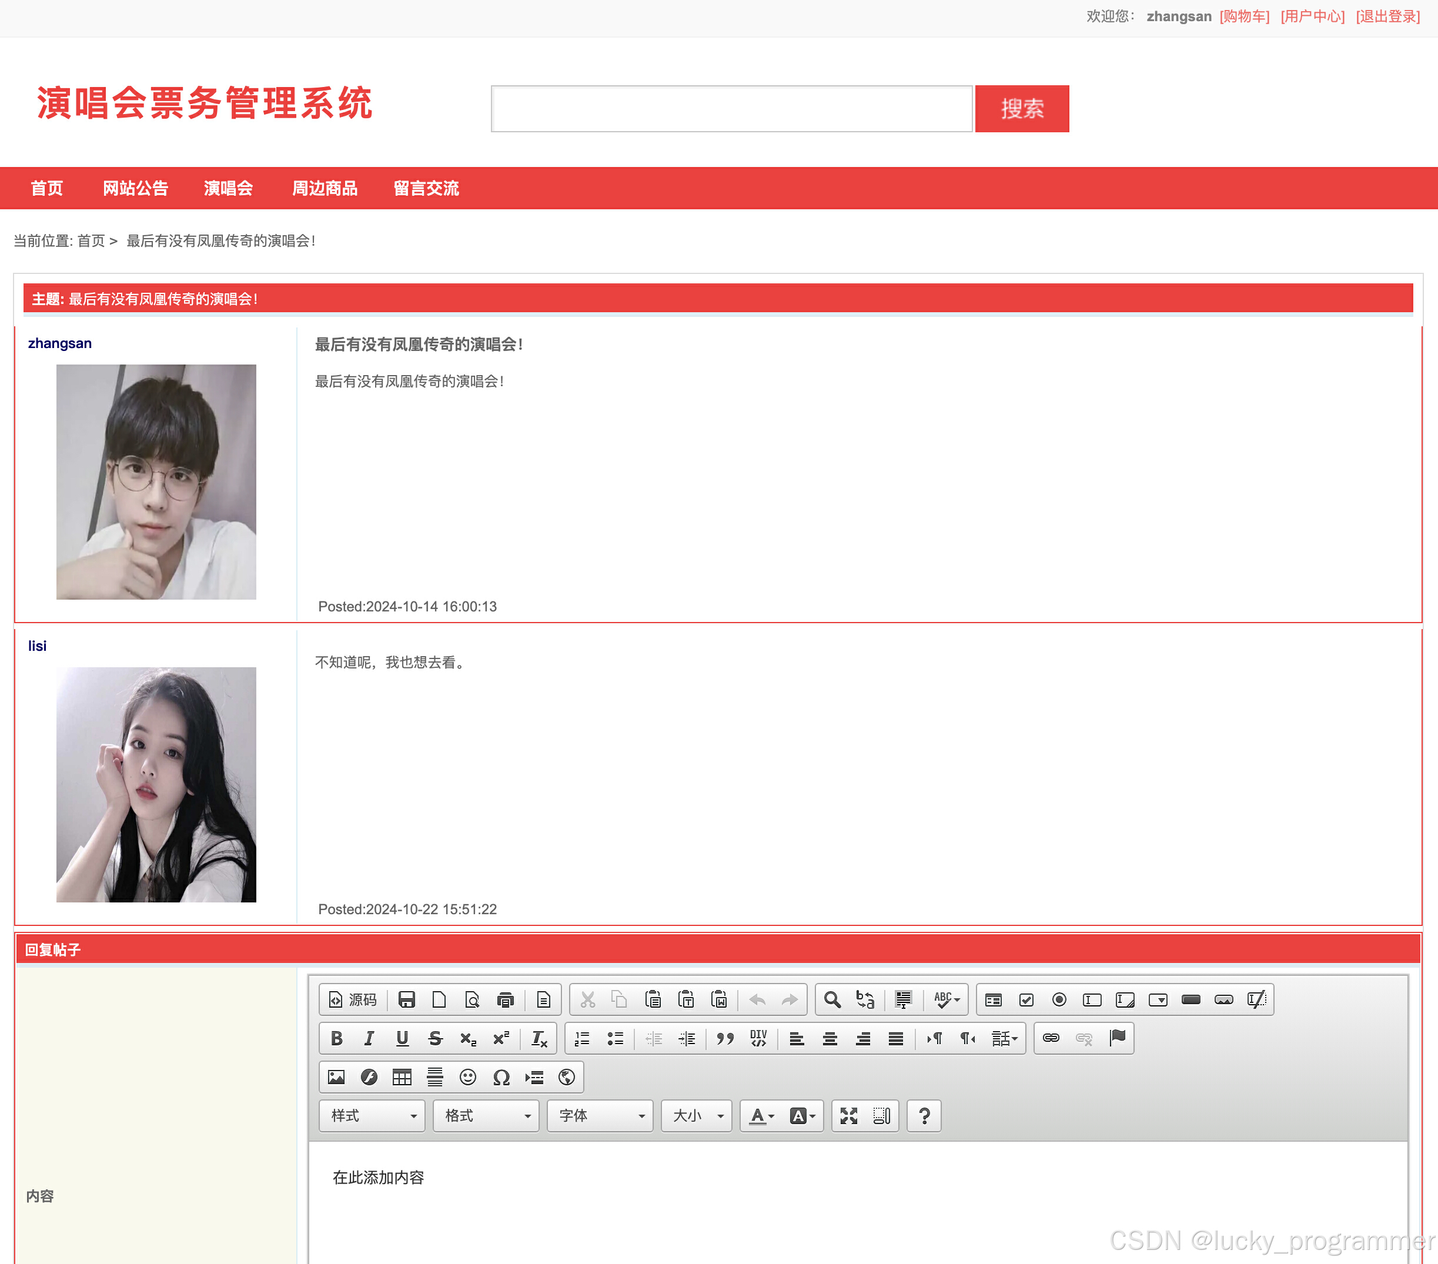Viewport: 1438px width, 1264px height.
Task: Open the 字体 font dropdown
Action: pyautogui.click(x=601, y=1116)
